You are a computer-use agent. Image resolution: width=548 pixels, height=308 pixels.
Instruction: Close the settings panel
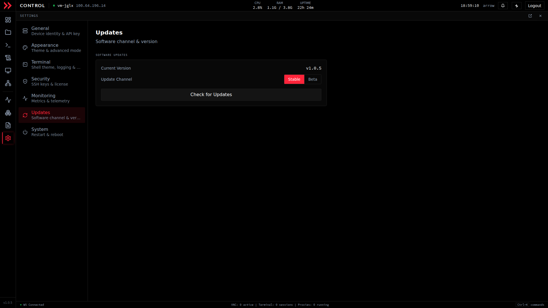tap(540, 16)
